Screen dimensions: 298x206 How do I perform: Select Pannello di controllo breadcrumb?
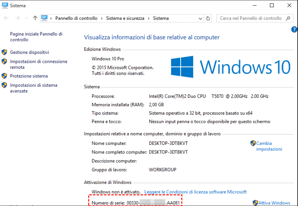[76, 18]
